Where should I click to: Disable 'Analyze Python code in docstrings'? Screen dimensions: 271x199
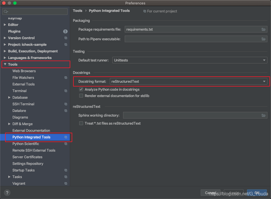pos(81,89)
